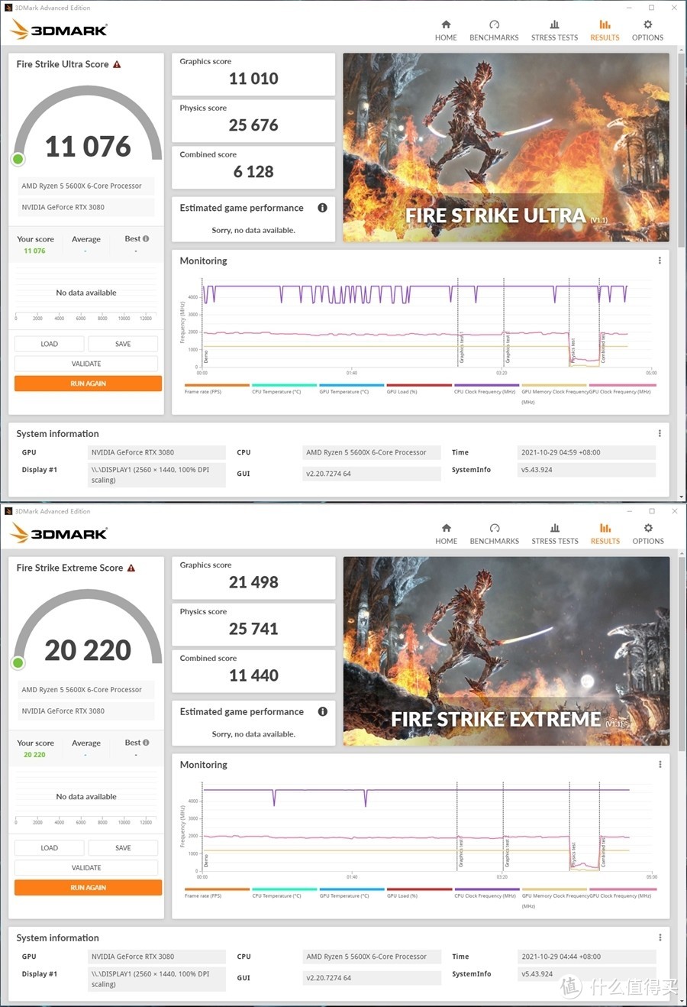Click VALIDATE button in Ultra window
This screenshot has height=1007, width=687.
coord(86,364)
